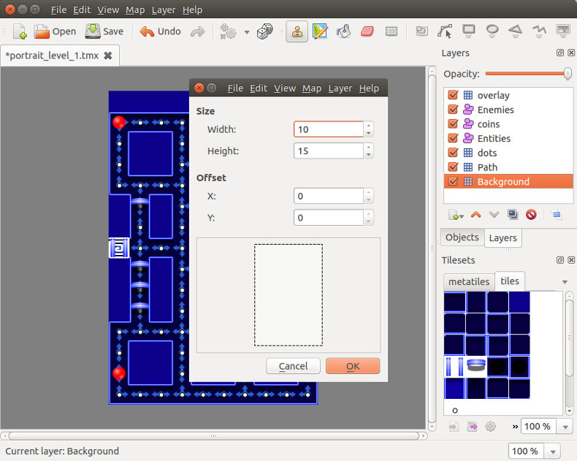Expand the command dropdown arrow

pyautogui.click(x=247, y=32)
